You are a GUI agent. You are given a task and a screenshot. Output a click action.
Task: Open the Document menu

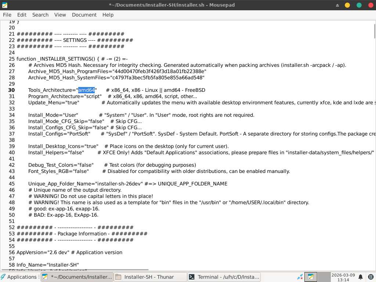tap(84, 15)
